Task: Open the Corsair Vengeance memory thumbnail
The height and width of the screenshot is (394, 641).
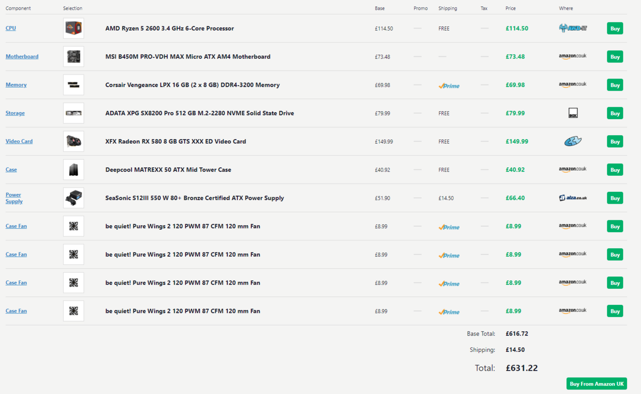Action: [74, 85]
